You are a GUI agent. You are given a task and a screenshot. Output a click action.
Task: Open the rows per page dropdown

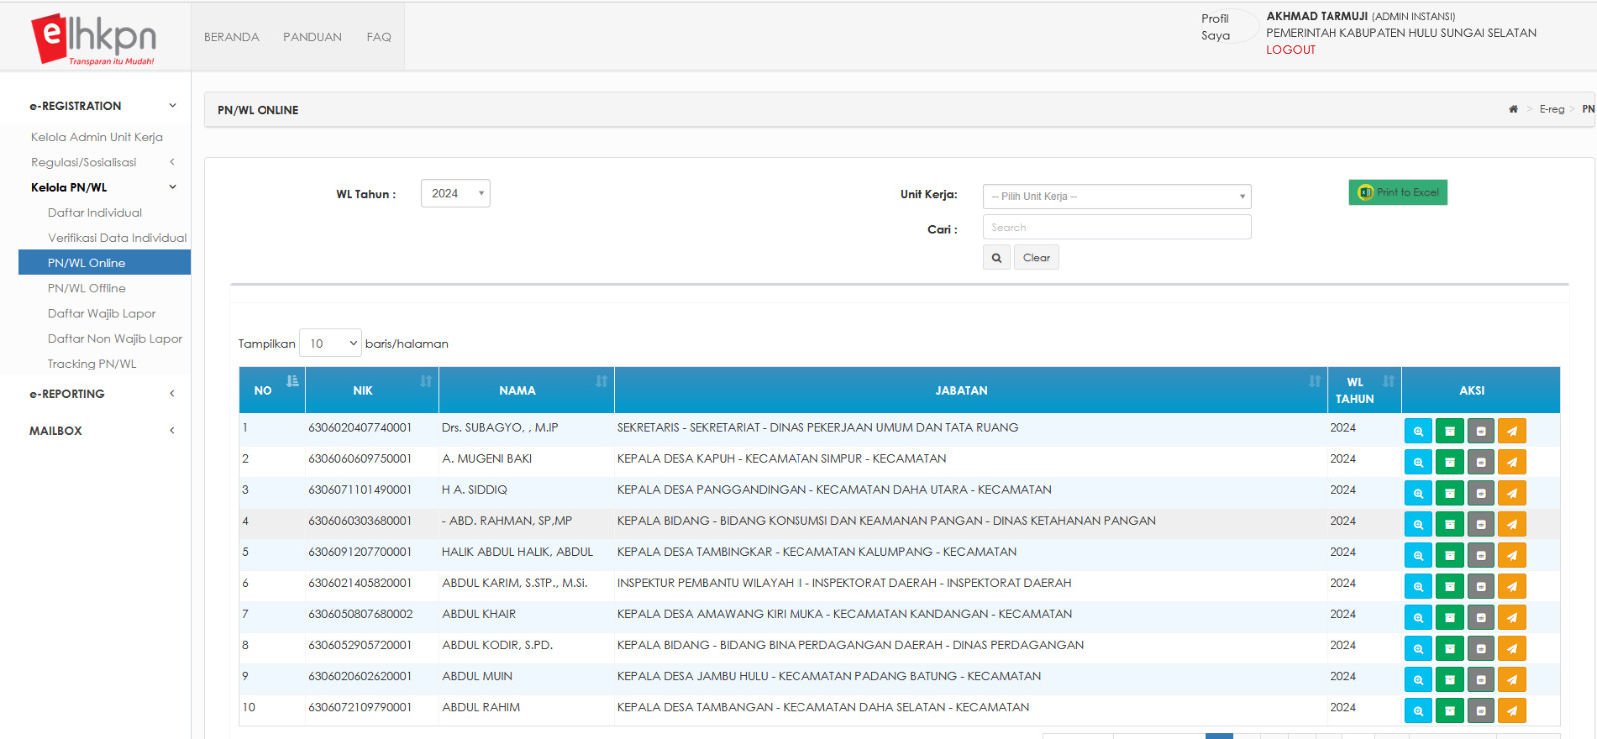pos(330,343)
